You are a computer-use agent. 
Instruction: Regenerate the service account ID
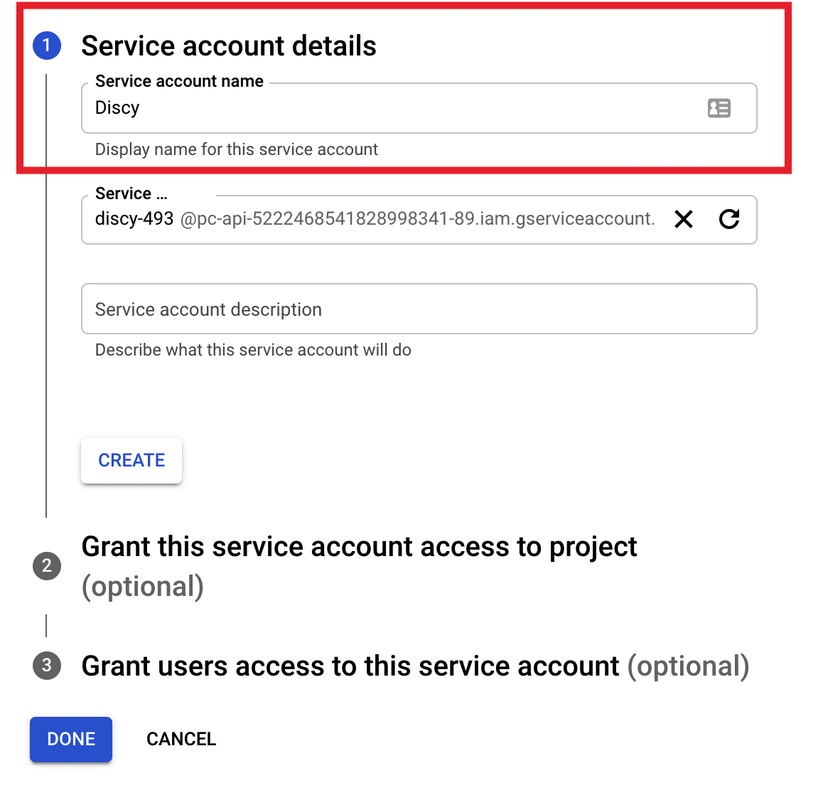(x=729, y=220)
